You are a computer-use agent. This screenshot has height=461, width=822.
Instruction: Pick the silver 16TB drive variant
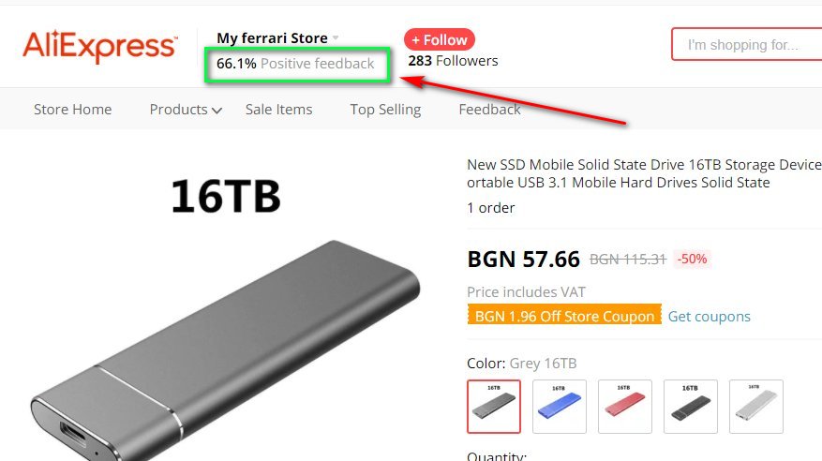[x=756, y=407]
